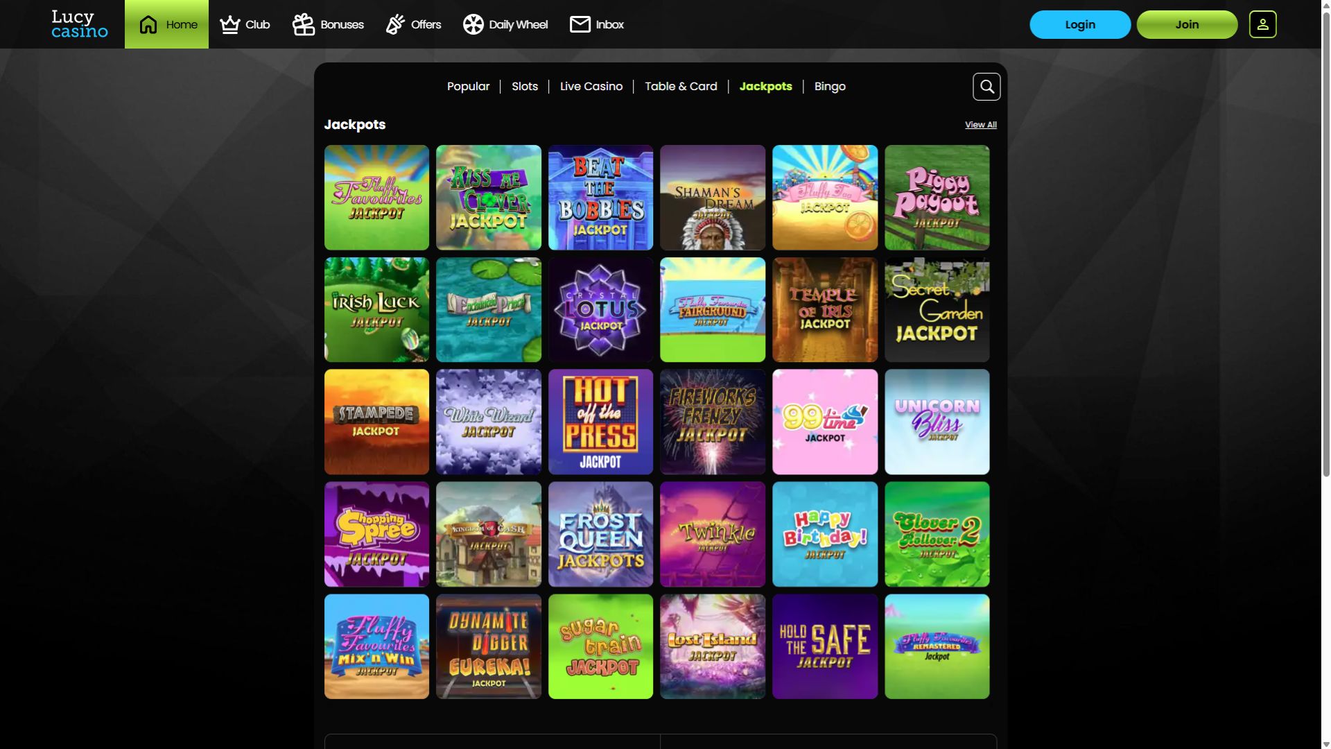Open Club via the crown icon
Viewport: 1331px width, 749px height.
(x=229, y=24)
